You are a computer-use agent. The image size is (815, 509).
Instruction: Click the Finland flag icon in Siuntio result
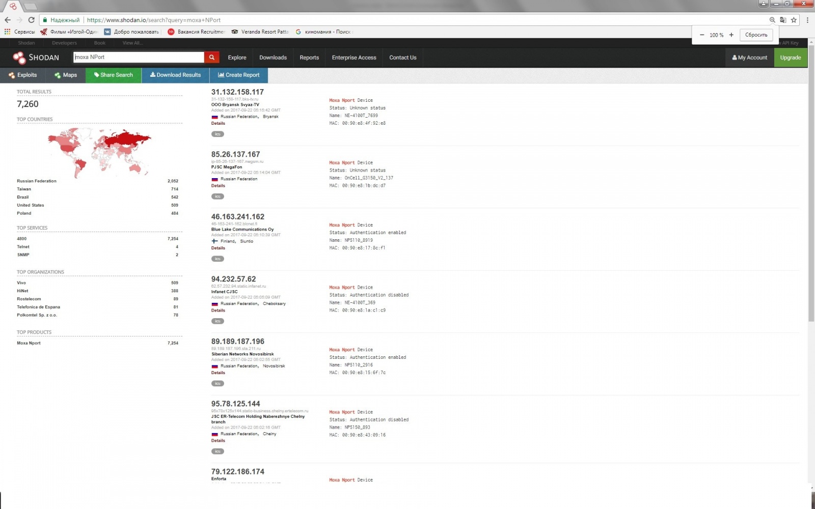pos(214,241)
